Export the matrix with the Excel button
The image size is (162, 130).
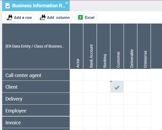[x=86, y=18]
